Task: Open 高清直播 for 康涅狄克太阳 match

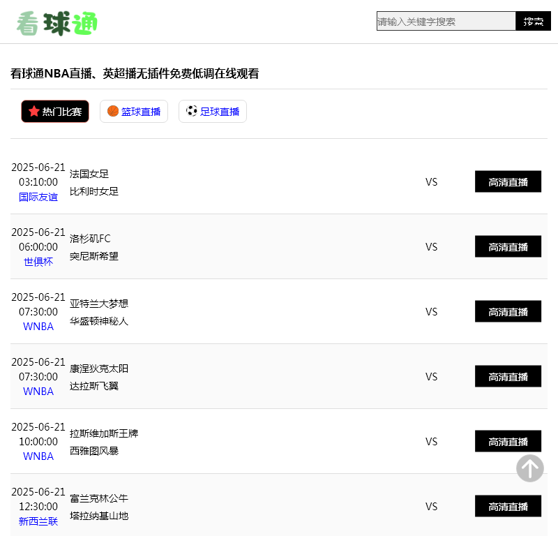Action: pyautogui.click(x=508, y=376)
